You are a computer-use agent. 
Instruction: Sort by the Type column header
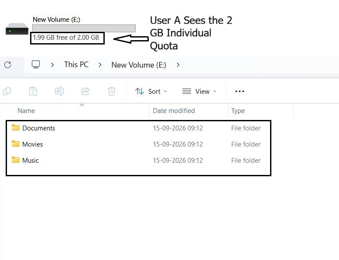coord(238,111)
